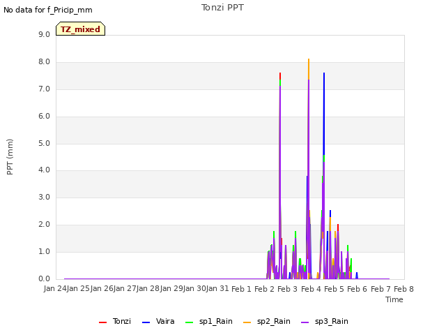Select the Tonzi legend label
This screenshot has width=446, height=335.
[x=122, y=321]
